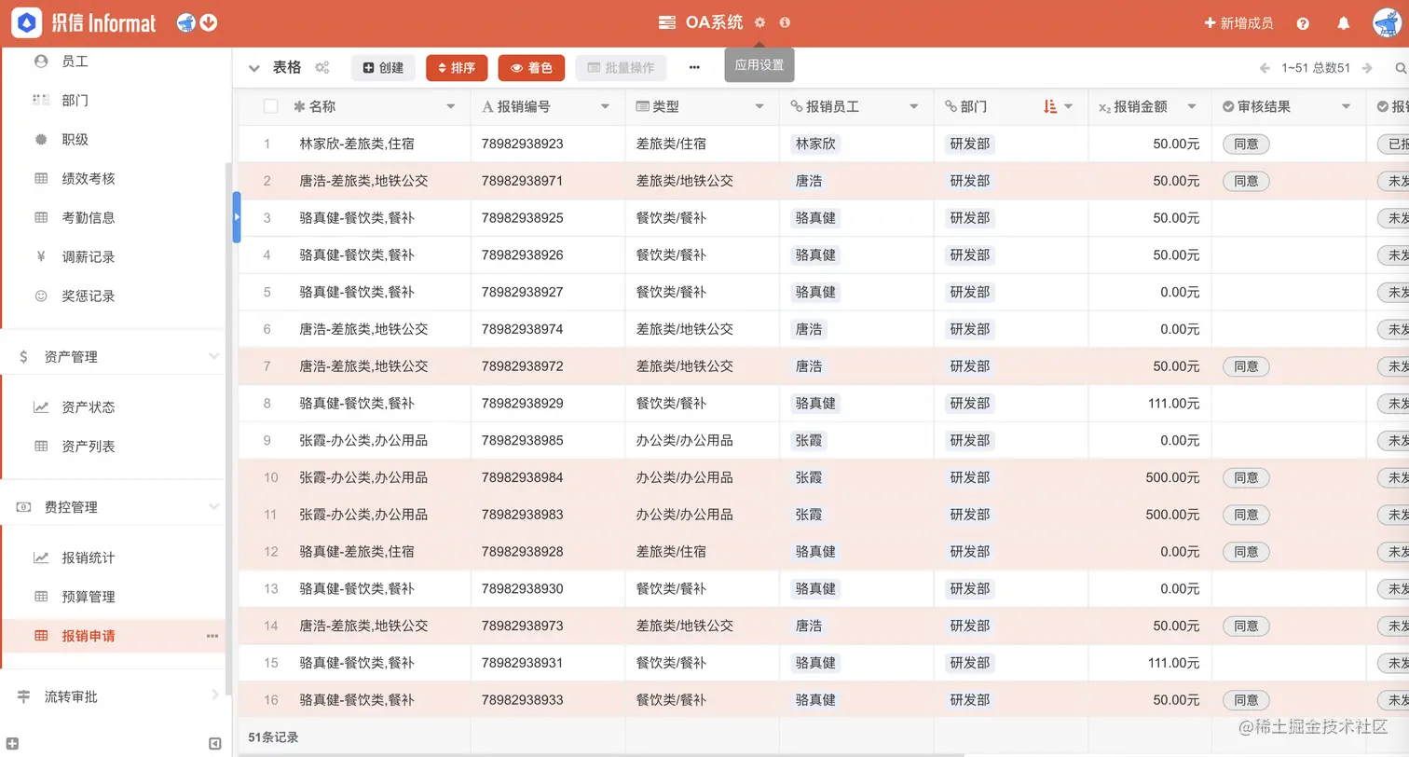Open the ellipsis menu beside 报销申请
This screenshot has height=757, width=1409.
point(212,636)
